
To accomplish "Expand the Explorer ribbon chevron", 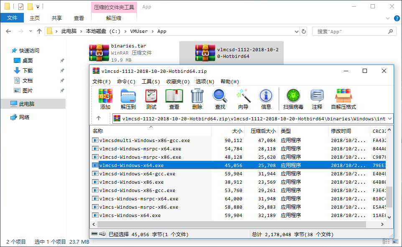I will coord(388,18).
